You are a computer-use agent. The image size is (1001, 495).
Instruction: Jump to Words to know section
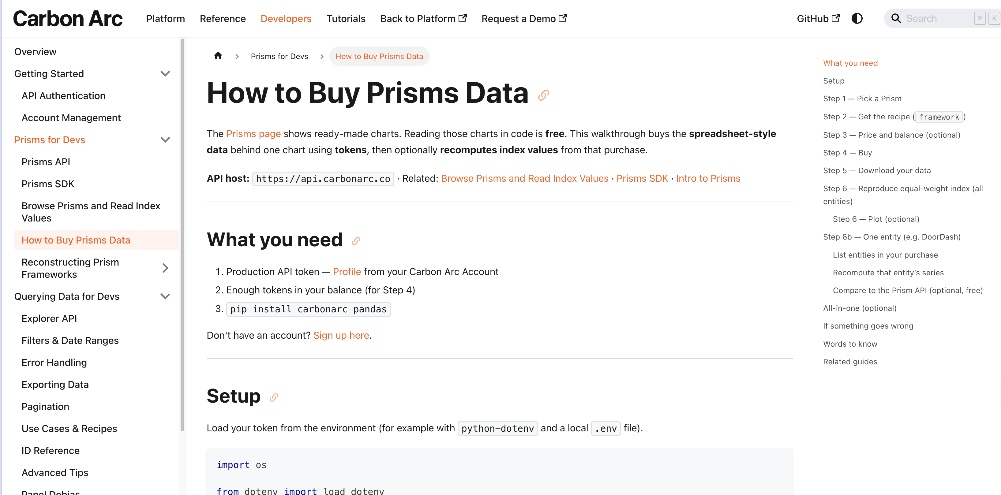tap(850, 344)
